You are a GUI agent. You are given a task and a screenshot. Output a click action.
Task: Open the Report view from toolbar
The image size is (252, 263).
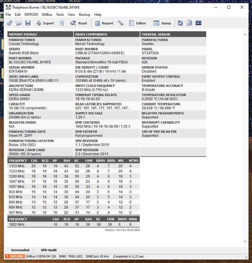(104, 23)
